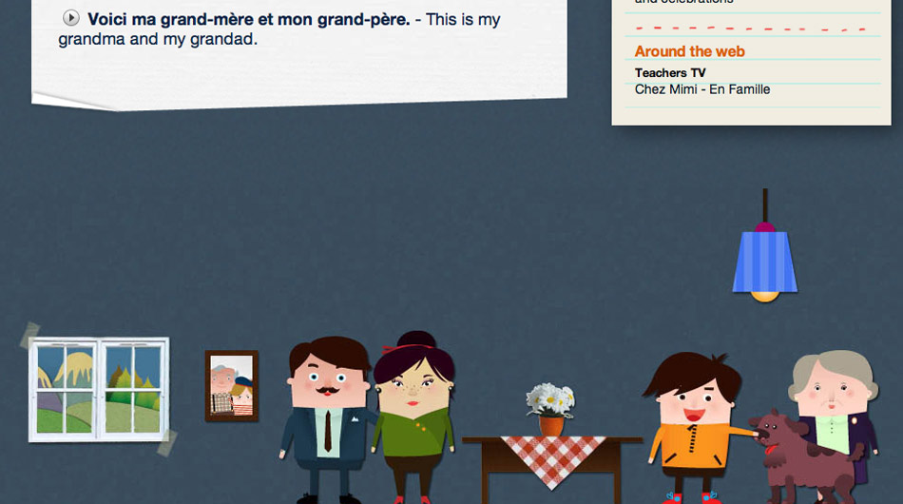Select the boy in the orange jacket
This screenshot has width=903, height=504.
pyautogui.click(x=695, y=427)
